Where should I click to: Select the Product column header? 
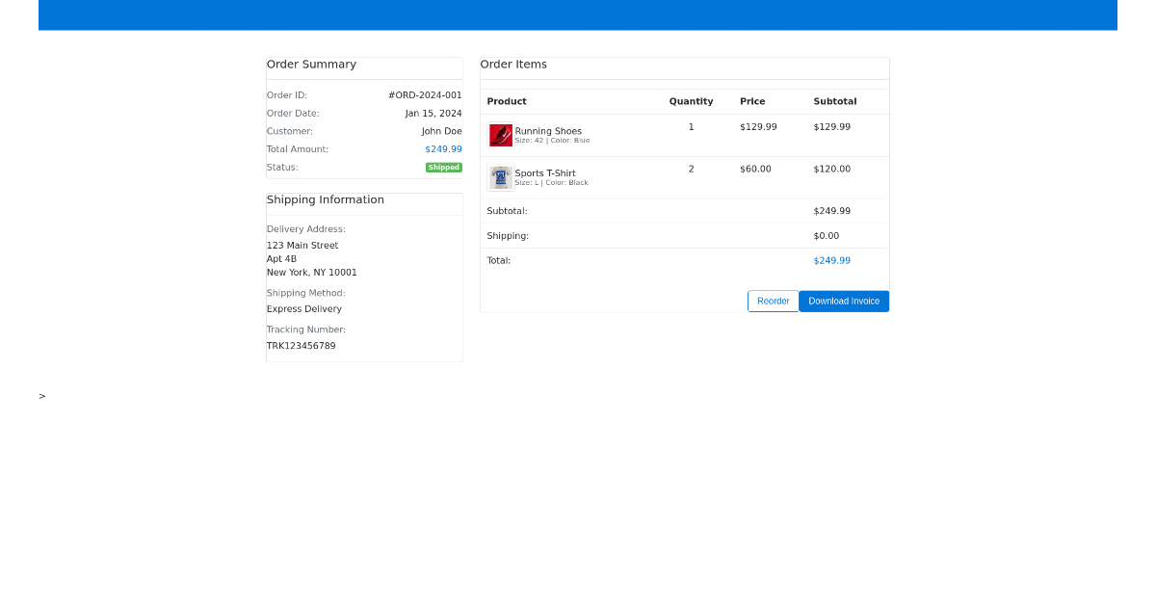[506, 101]
